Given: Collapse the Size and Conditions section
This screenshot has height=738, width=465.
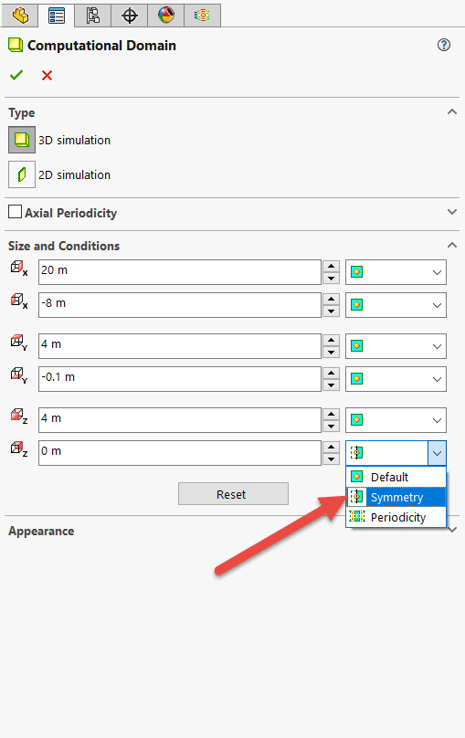Looking at the screenshot, I should [452, 245].
